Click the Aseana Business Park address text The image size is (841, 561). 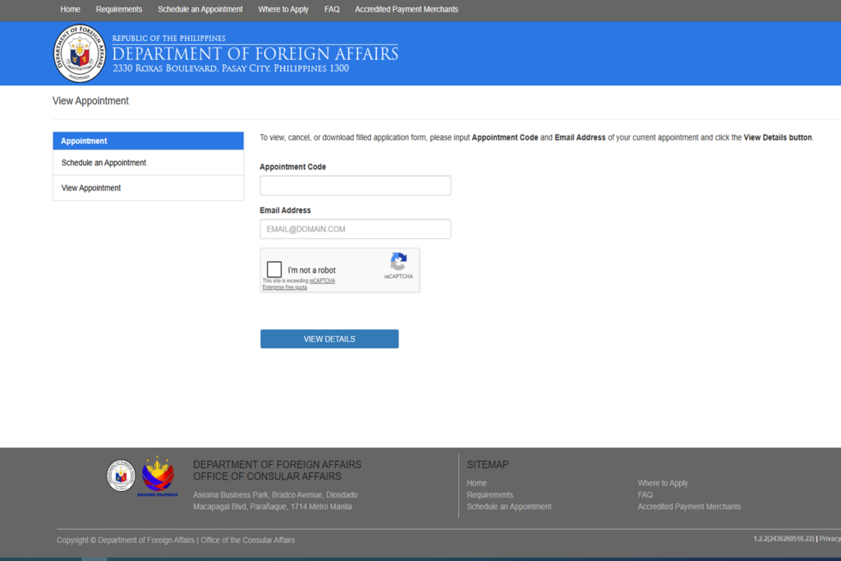point(275,500)
